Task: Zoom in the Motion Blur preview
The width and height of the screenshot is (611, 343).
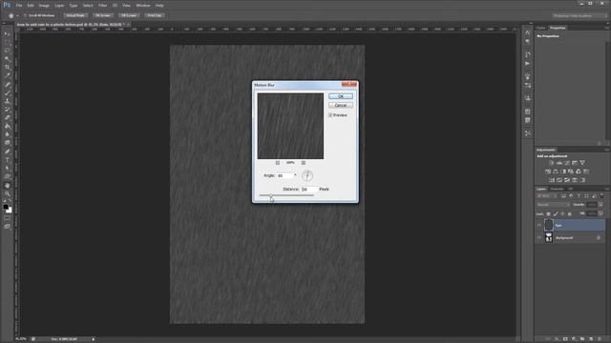Action: click(x=304, y=163)
